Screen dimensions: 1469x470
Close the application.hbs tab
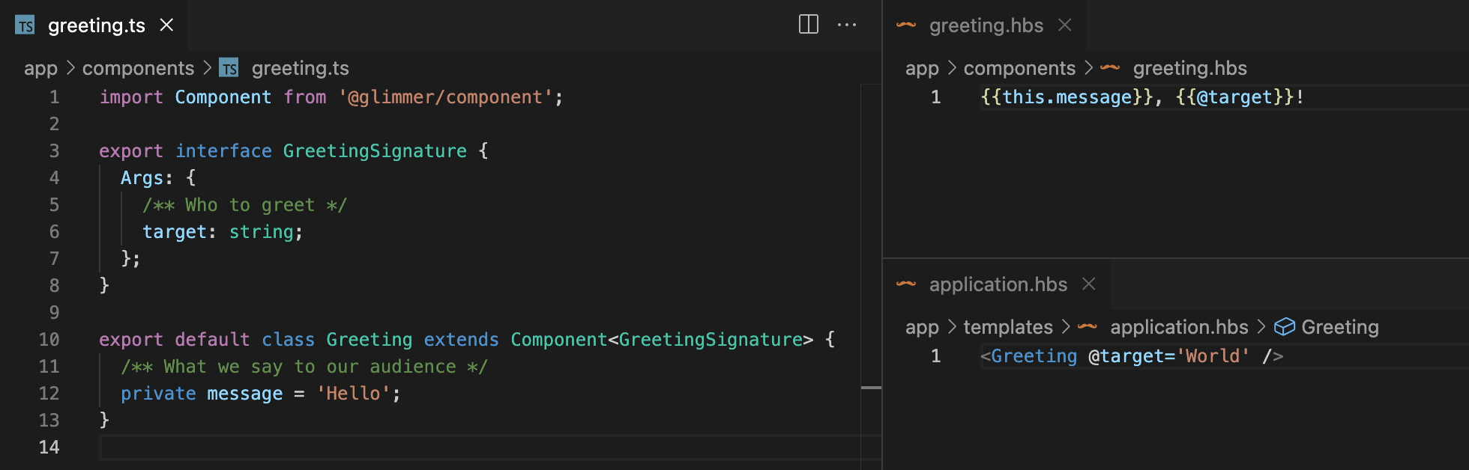click(1089, 284)
